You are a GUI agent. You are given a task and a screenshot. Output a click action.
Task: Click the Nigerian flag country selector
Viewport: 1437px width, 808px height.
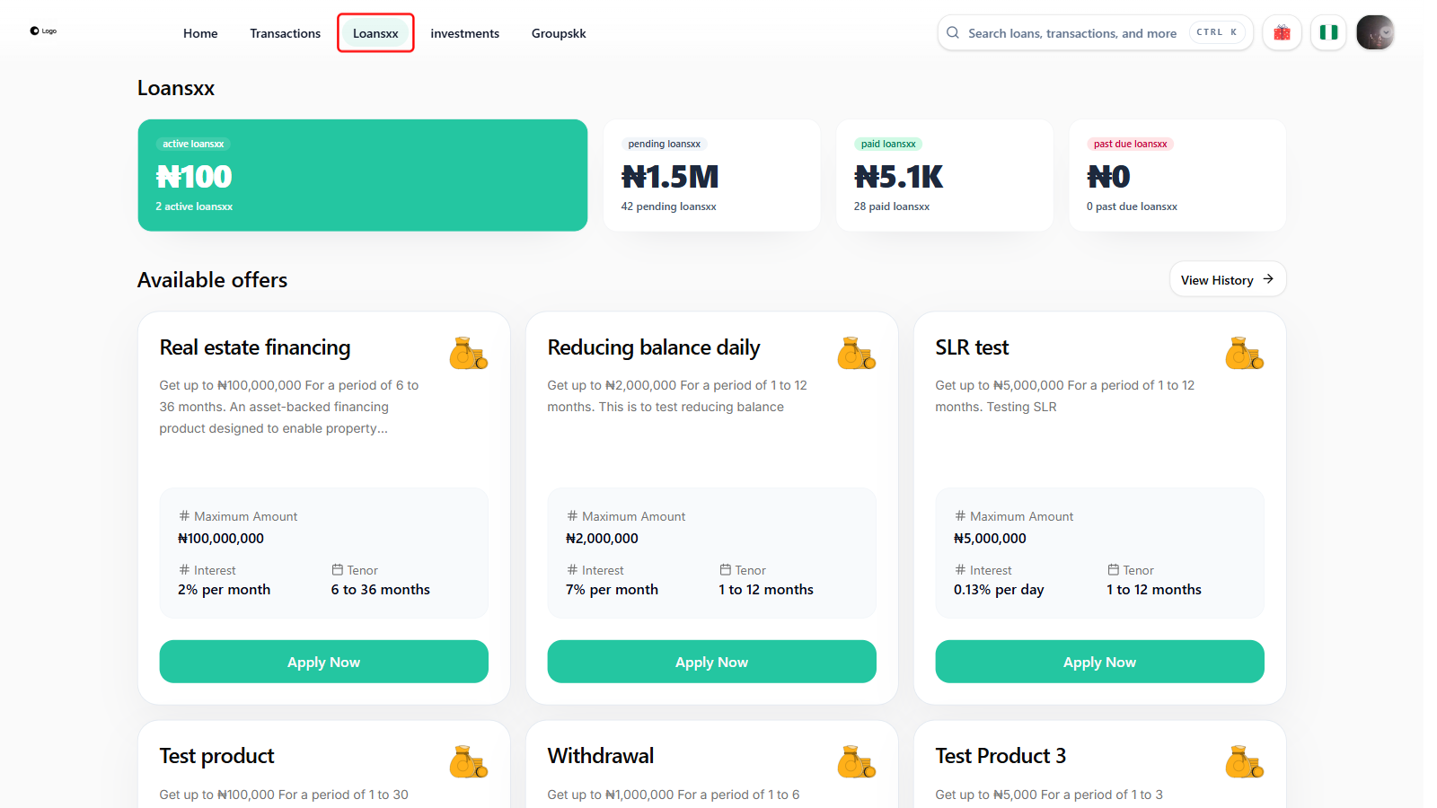pos(1328,32)
